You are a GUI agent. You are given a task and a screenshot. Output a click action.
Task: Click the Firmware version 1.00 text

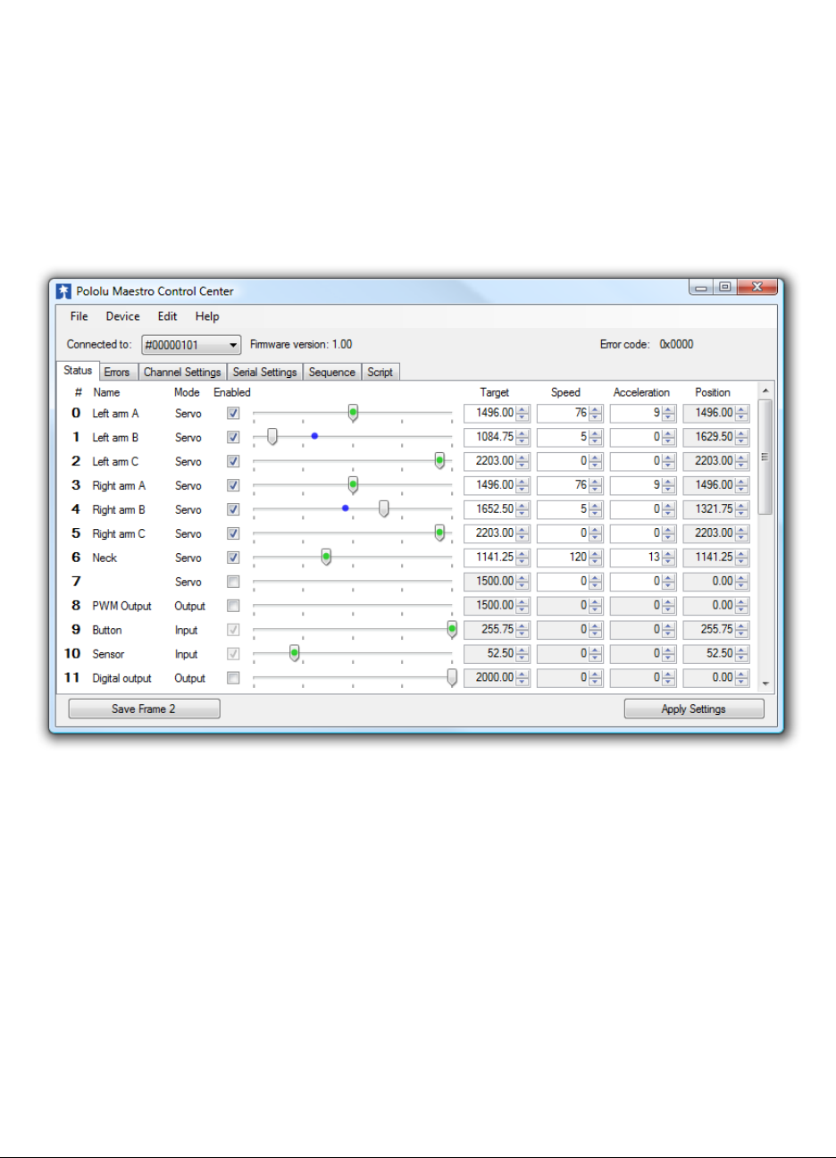click(x=301, y=345)
